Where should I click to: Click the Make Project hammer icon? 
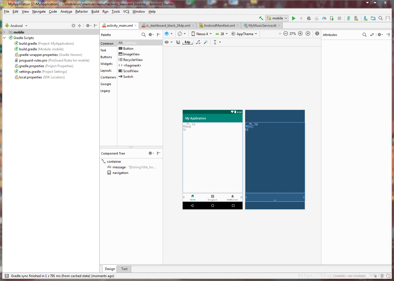point(261,18)
